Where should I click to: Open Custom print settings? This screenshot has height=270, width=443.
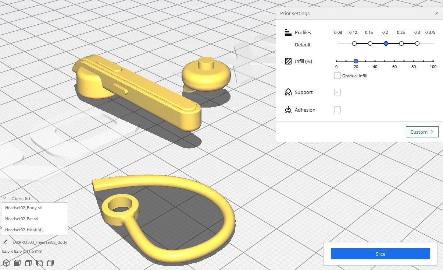coord(422,132)
